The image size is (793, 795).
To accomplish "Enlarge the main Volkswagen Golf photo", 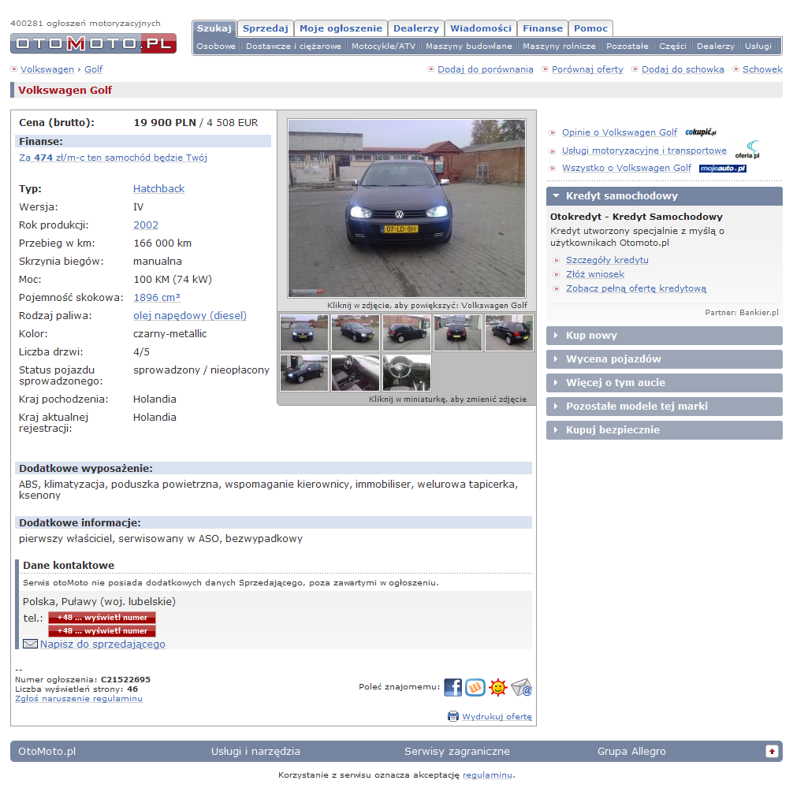I will (x=407, y=208).
